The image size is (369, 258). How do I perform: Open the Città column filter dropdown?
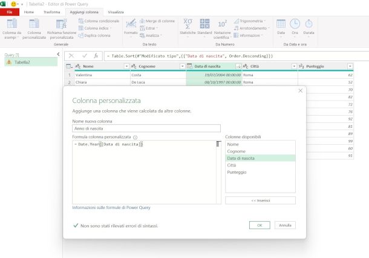point(294,67)
